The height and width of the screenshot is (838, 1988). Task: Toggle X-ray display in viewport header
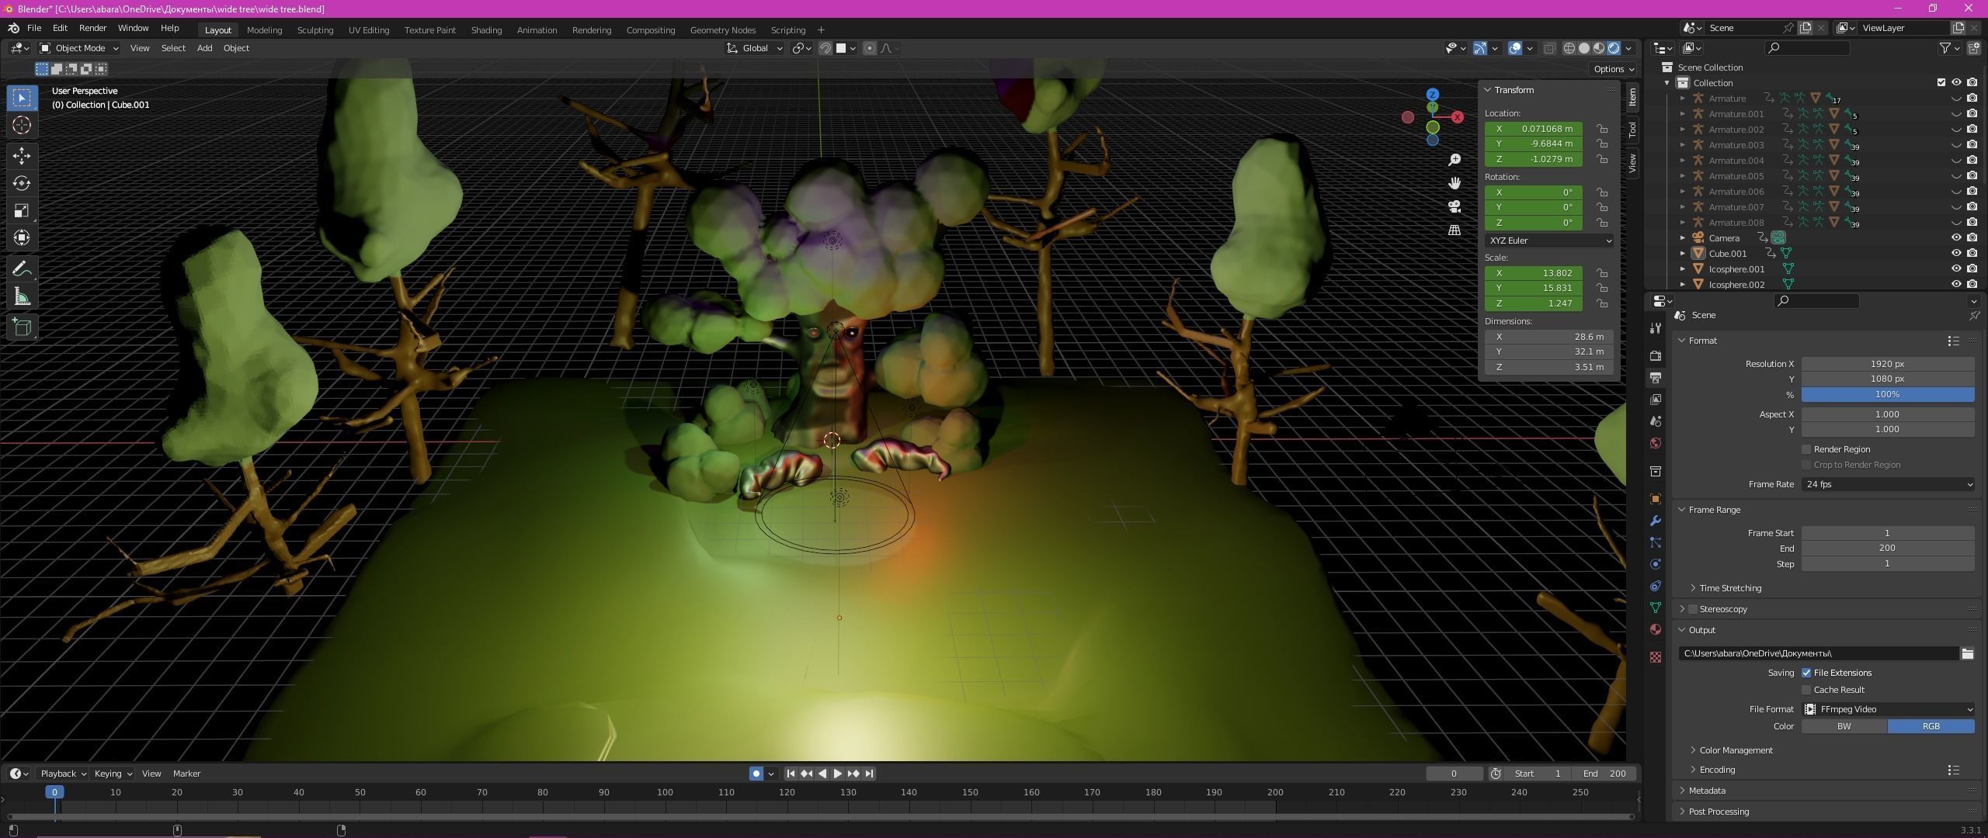(x=1549, y=48)
